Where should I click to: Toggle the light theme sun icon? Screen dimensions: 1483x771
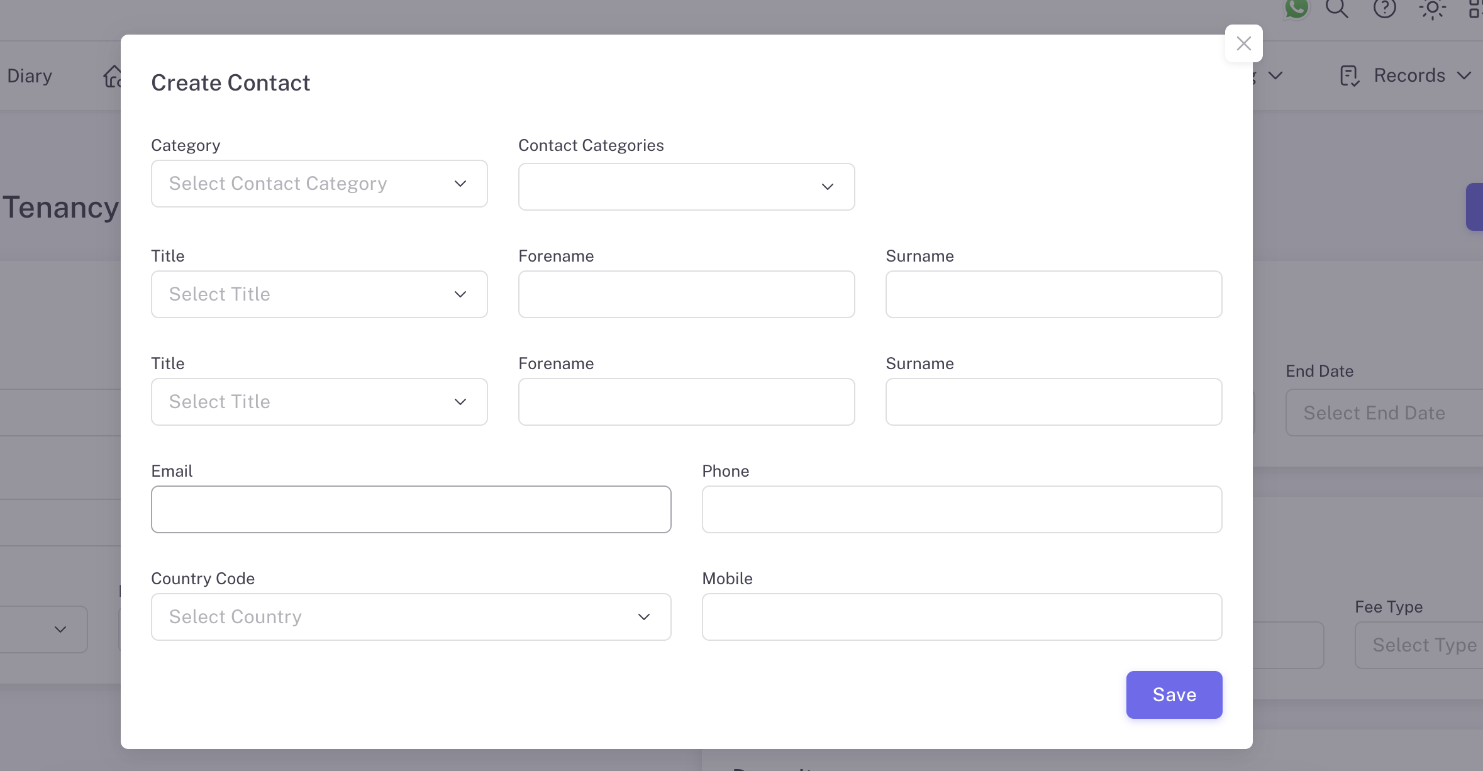coord(1432,9)
